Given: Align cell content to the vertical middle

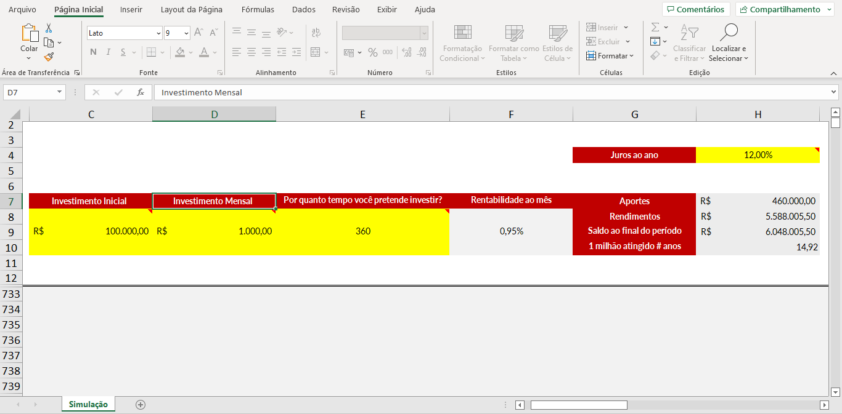Looking at the screenshot, I should pos(251,33).
